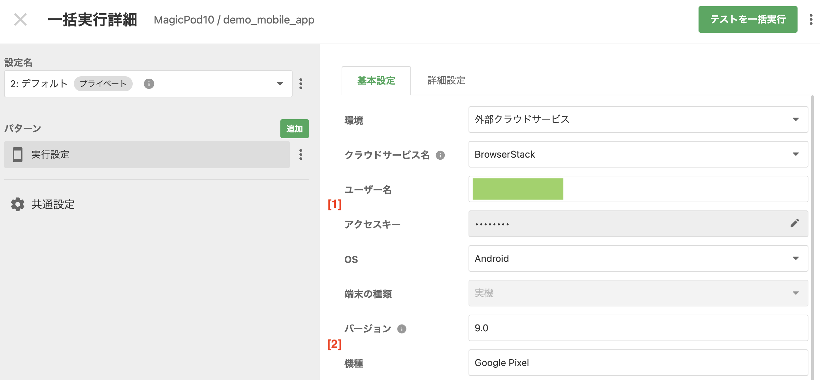Click the バージョン field containing 9.0
Image resolution: width=820 pixels, height=380 pixels.
[638, 328]
